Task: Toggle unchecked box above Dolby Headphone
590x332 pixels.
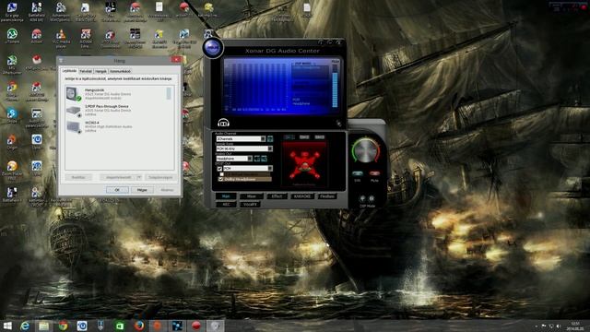Action: [x=221, y=174]
